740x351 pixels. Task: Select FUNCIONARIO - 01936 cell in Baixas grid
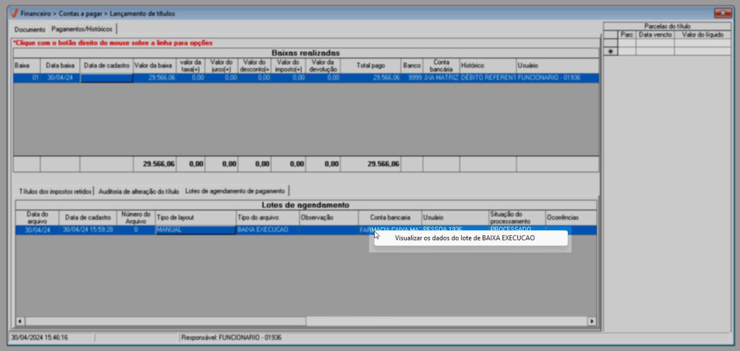tap(557, 78)
